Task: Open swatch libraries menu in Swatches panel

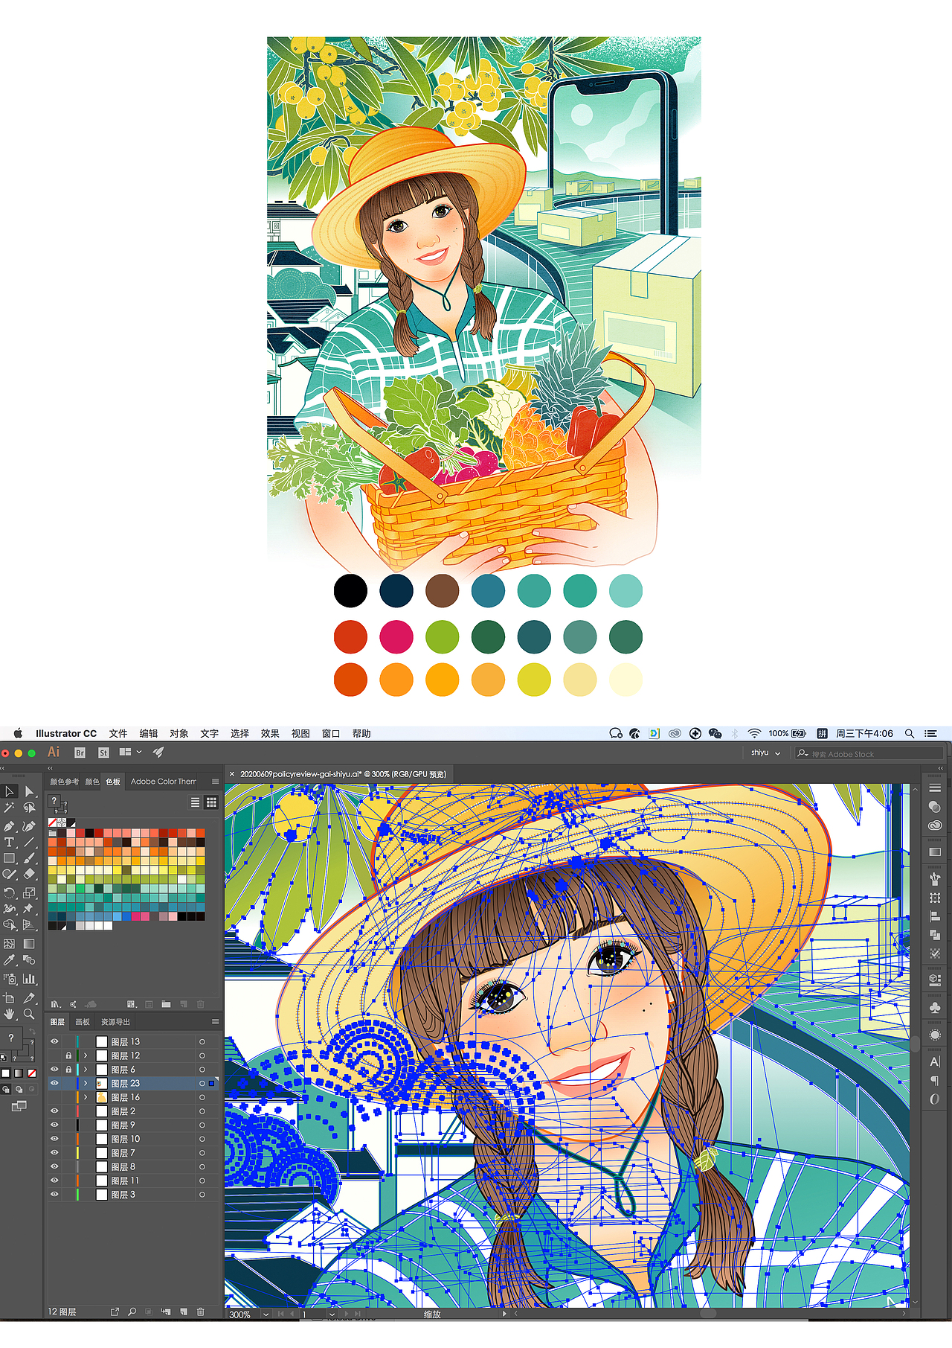Action: [x=56, y=1004]
